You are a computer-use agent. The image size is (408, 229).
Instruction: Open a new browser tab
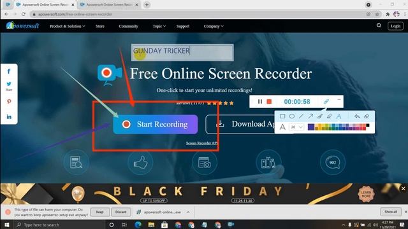(147, 4)
